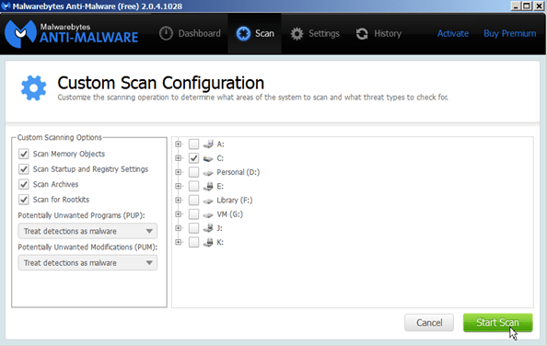Check the VM (G:) drive checkbox
Screen dimensions: 547x346
point(193,213)
